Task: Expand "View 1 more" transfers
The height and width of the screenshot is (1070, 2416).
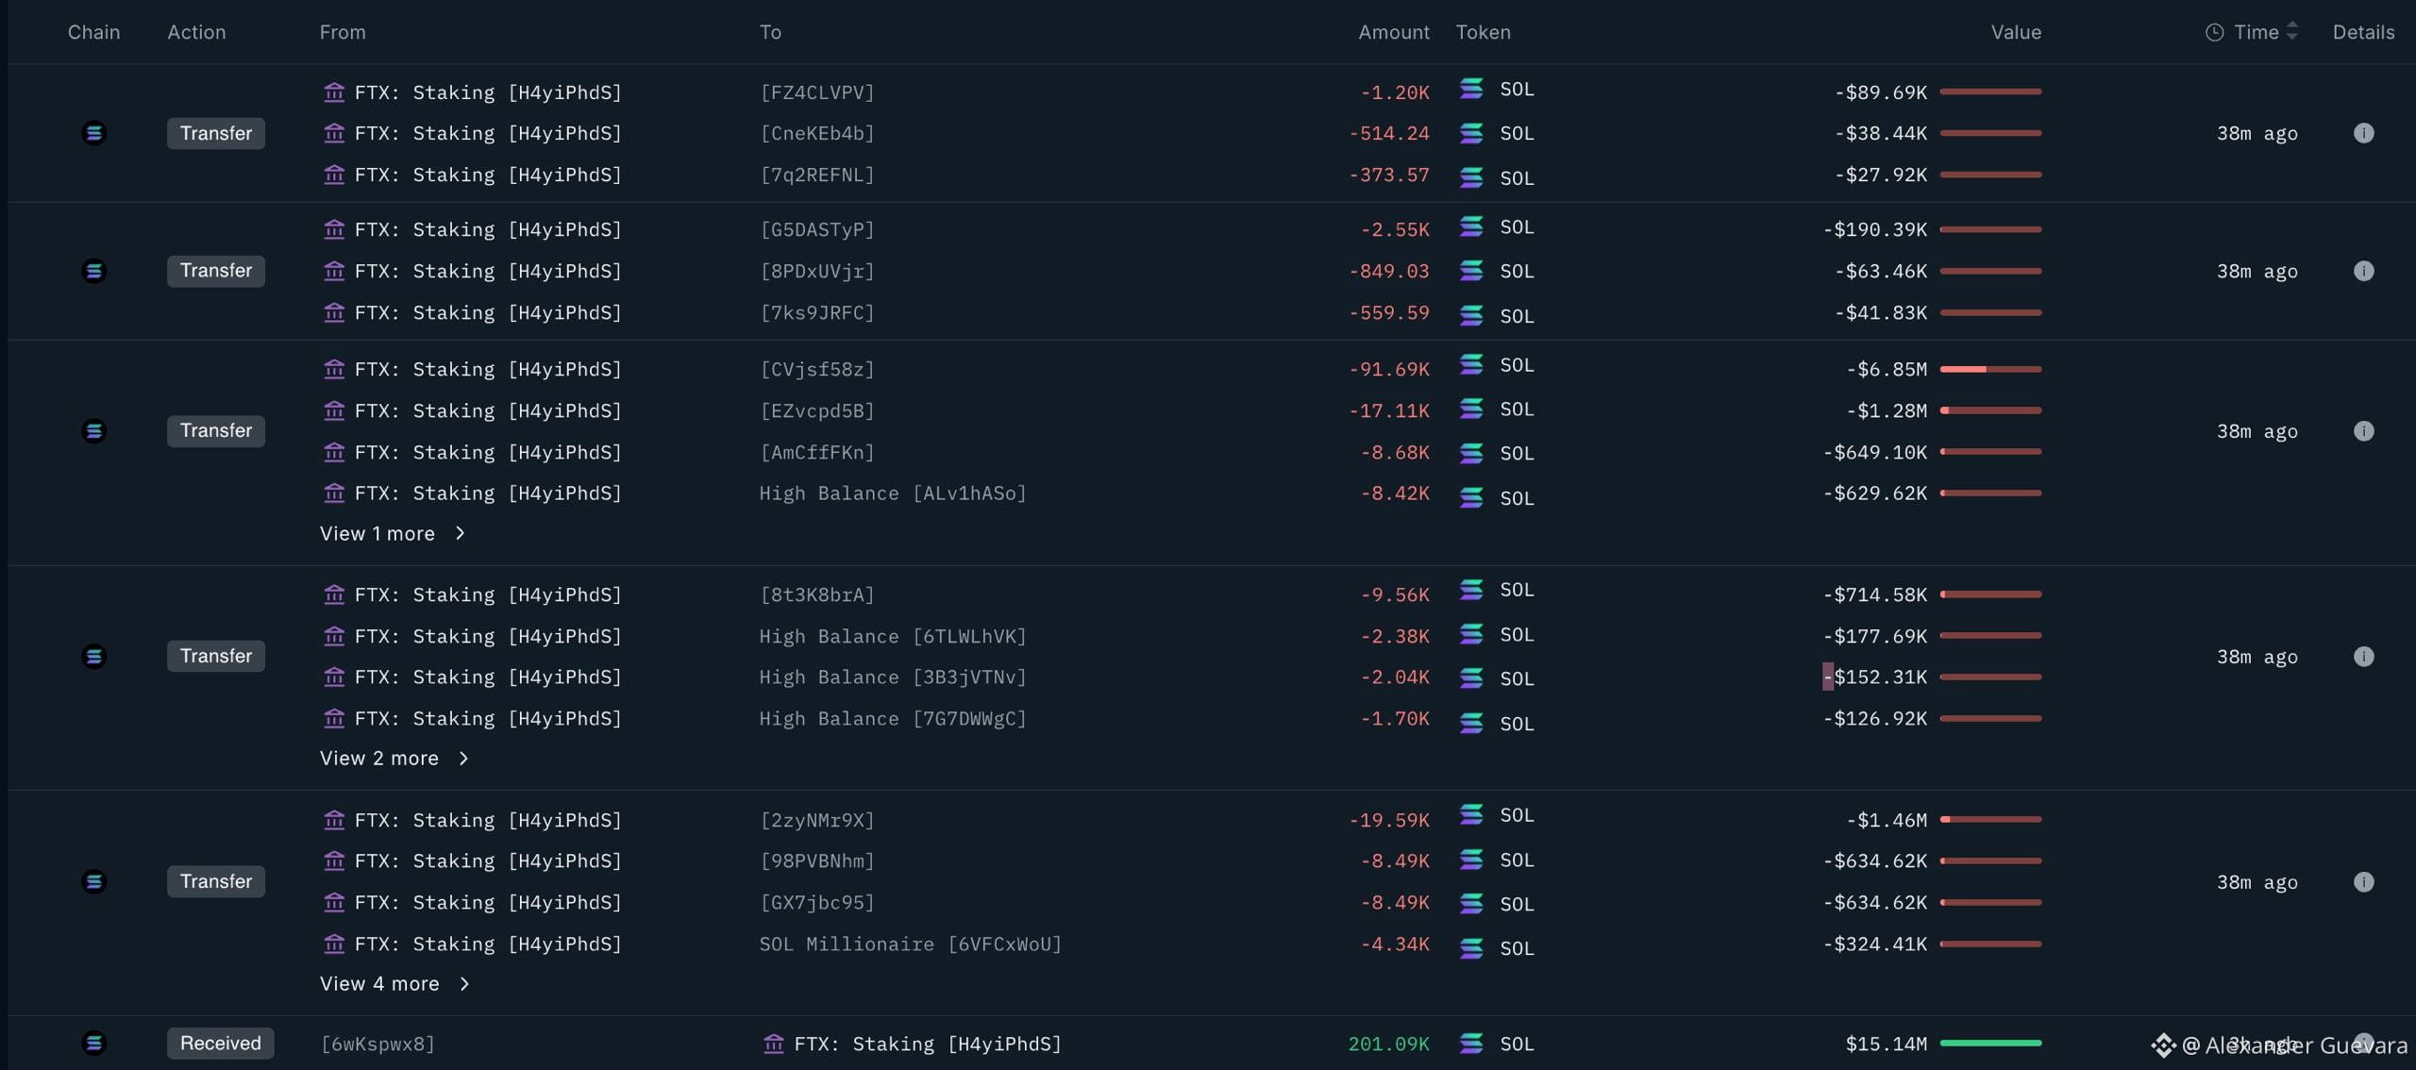Action: click(x=393, y=533)
